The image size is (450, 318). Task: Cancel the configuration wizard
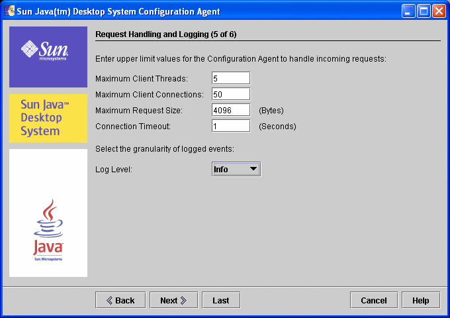374,301
